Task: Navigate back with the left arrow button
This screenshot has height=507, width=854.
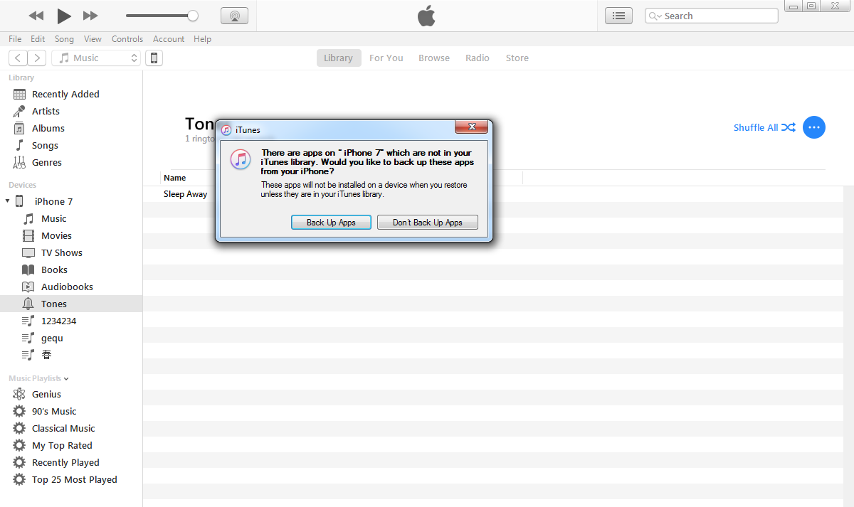Action: [x=18, y=58]
